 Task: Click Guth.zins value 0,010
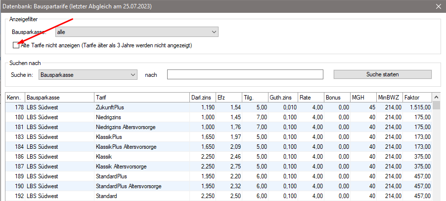pos(290,107)
